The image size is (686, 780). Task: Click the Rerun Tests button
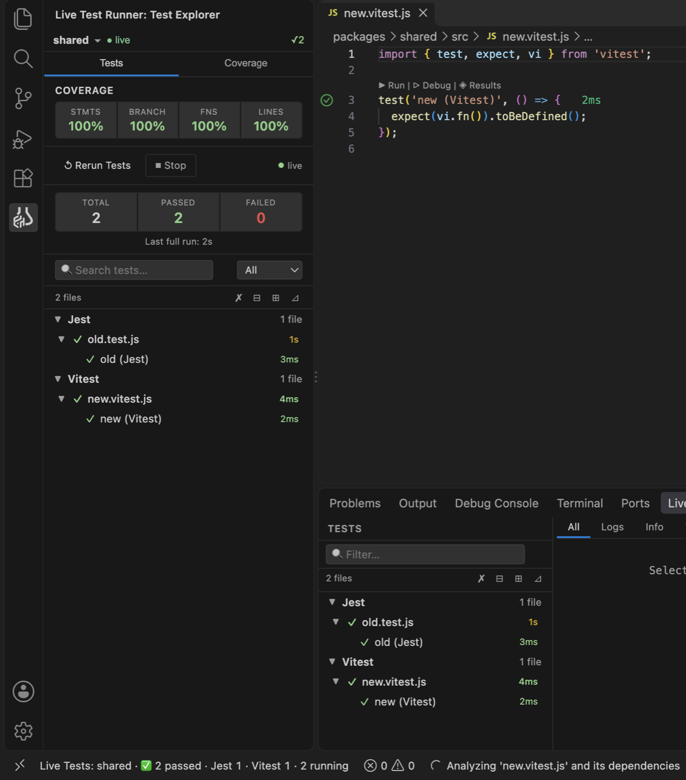(98, 165)
